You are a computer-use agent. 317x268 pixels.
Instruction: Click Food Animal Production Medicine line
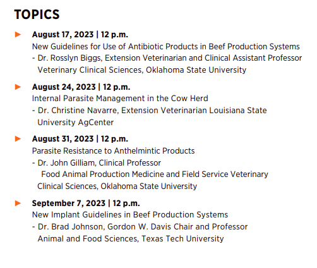tap(155, 174)
